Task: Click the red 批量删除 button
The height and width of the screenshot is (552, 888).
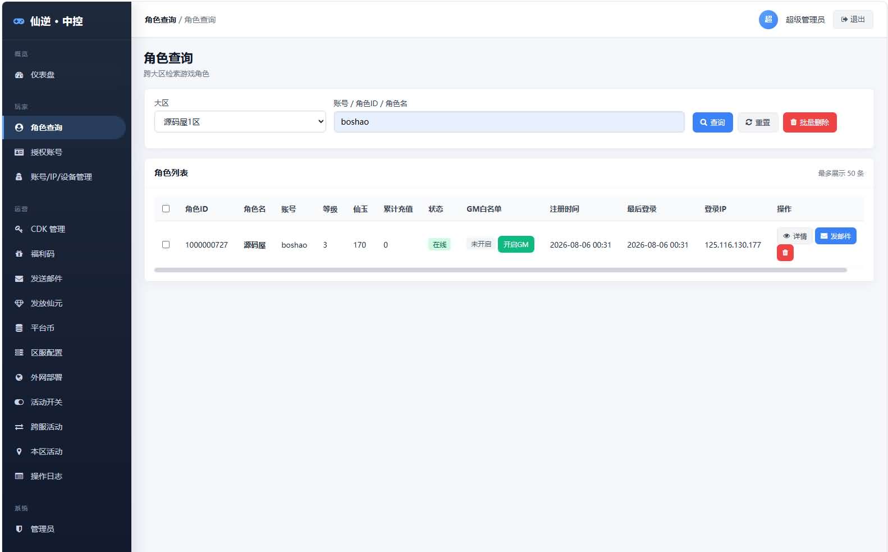Action: click(x=809, y=122)
